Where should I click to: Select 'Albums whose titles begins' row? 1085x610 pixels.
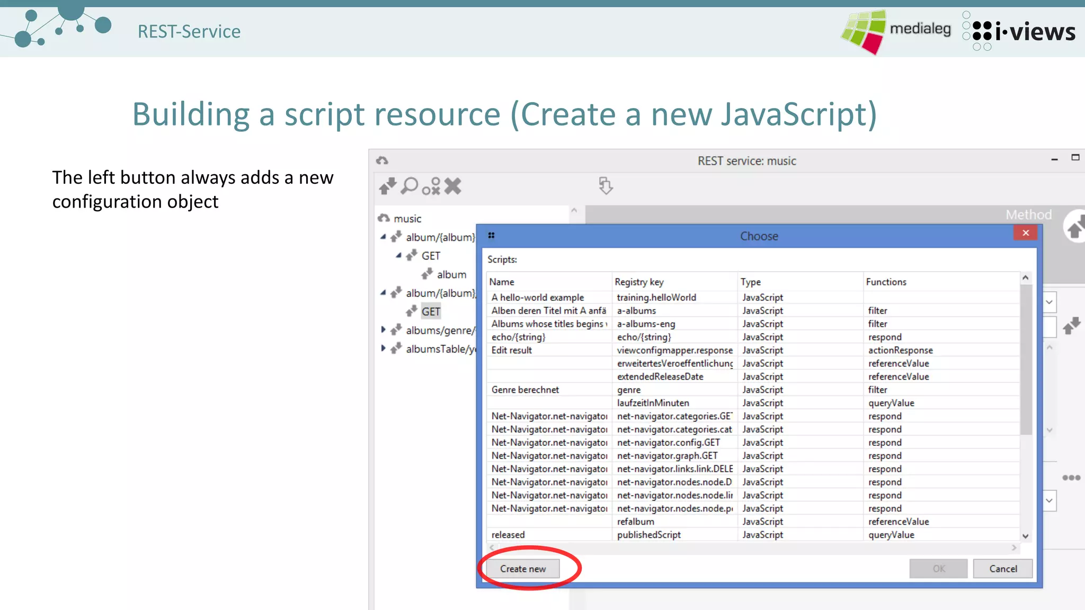pos(753,324)
